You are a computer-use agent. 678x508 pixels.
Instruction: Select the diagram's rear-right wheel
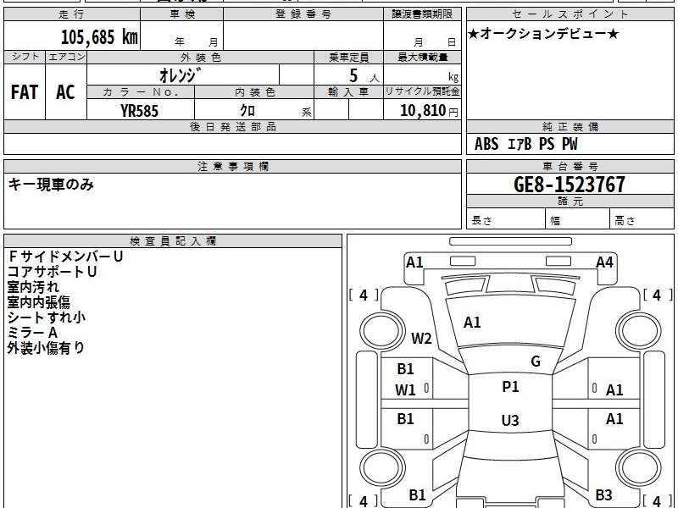point(639,468)
